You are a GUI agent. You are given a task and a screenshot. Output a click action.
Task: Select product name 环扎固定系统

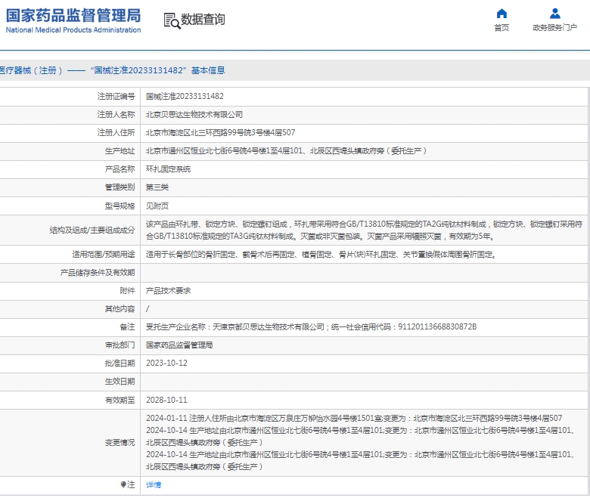(x=168, y=169)
